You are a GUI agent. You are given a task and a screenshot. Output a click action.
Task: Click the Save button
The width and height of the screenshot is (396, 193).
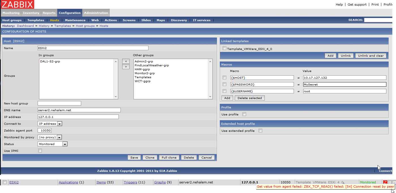[x=134, y=157]
